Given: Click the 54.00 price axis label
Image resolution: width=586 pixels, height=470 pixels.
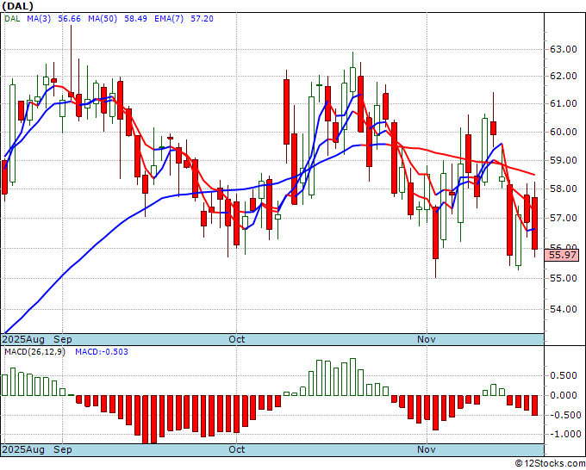Looking at the screenshot, I should pyautogui.click(x=564, y=309).
